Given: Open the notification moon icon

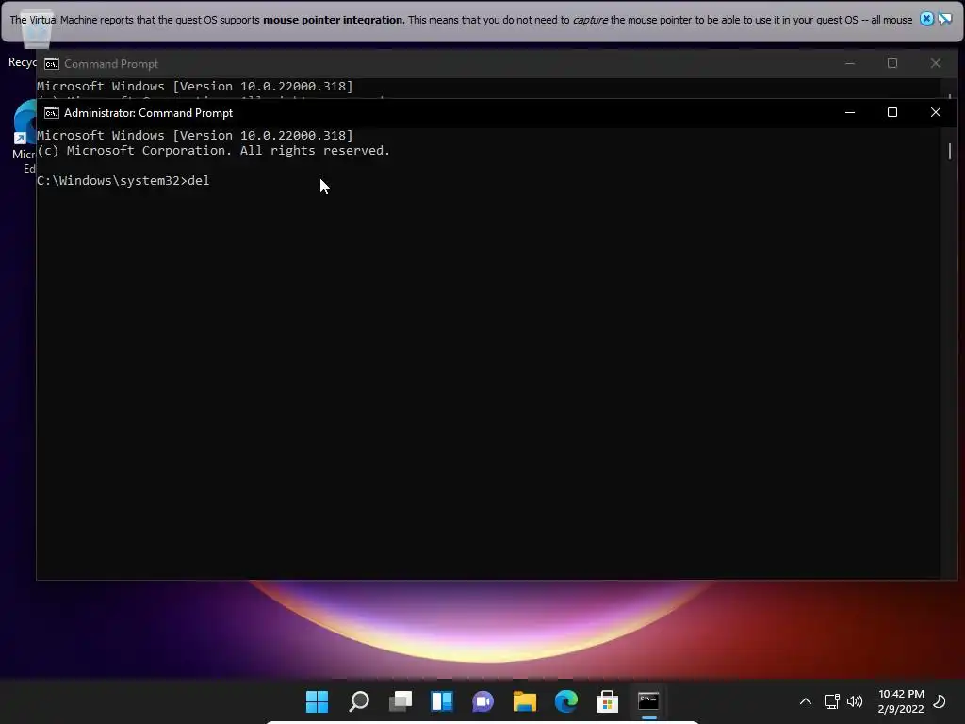Looking at the screenshot, I should pyautogui.click(x=940, y=700).
